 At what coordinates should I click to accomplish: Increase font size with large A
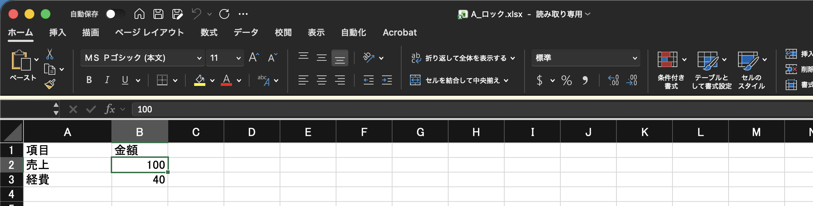pyautogui.click(x=254, y=57)
